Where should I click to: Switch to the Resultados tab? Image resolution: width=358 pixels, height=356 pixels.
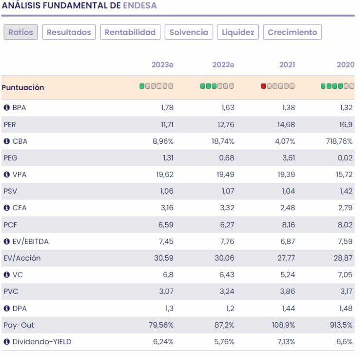69,33
